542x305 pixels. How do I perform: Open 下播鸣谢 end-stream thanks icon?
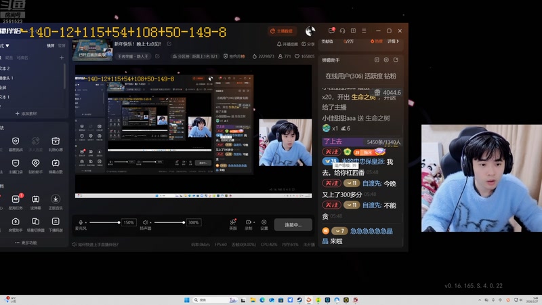(56, 222)
